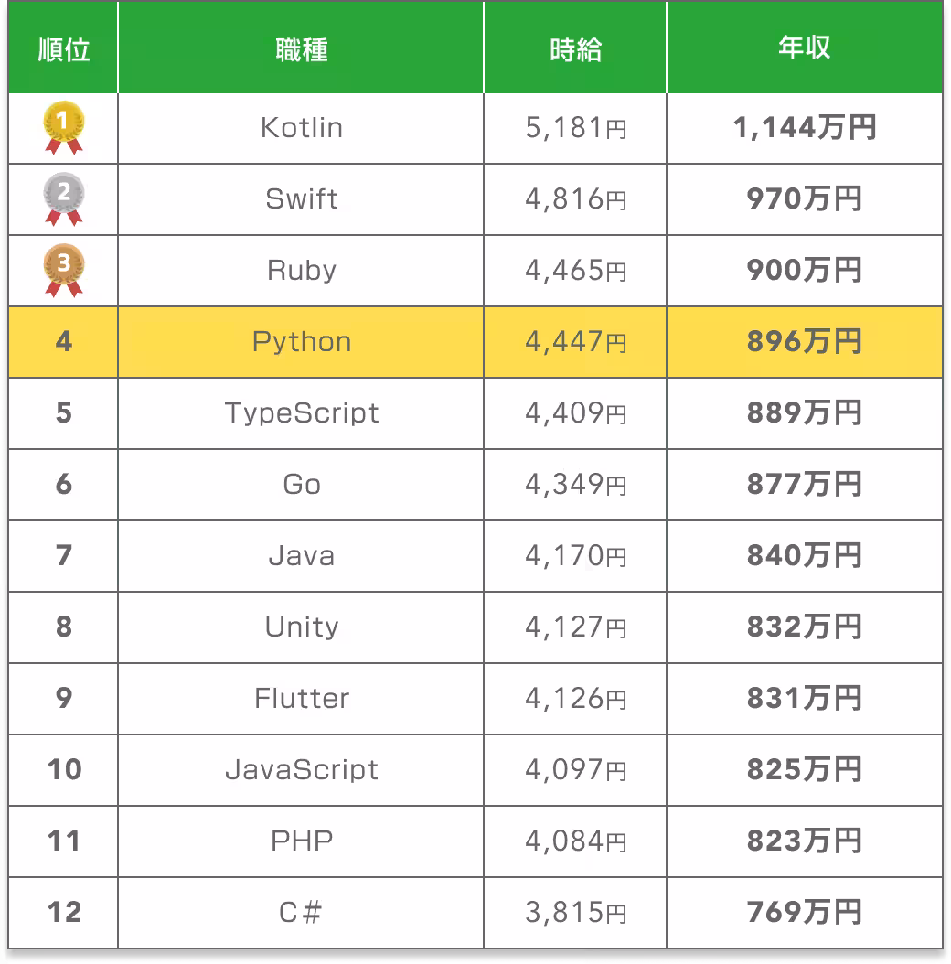
Task: Click the JavaScript hourly rate 4,097円
Action: [x=575, y=769]
